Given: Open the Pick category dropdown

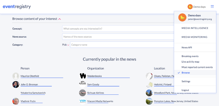Looking at the screenshot, I should click(x=66, y=45).
